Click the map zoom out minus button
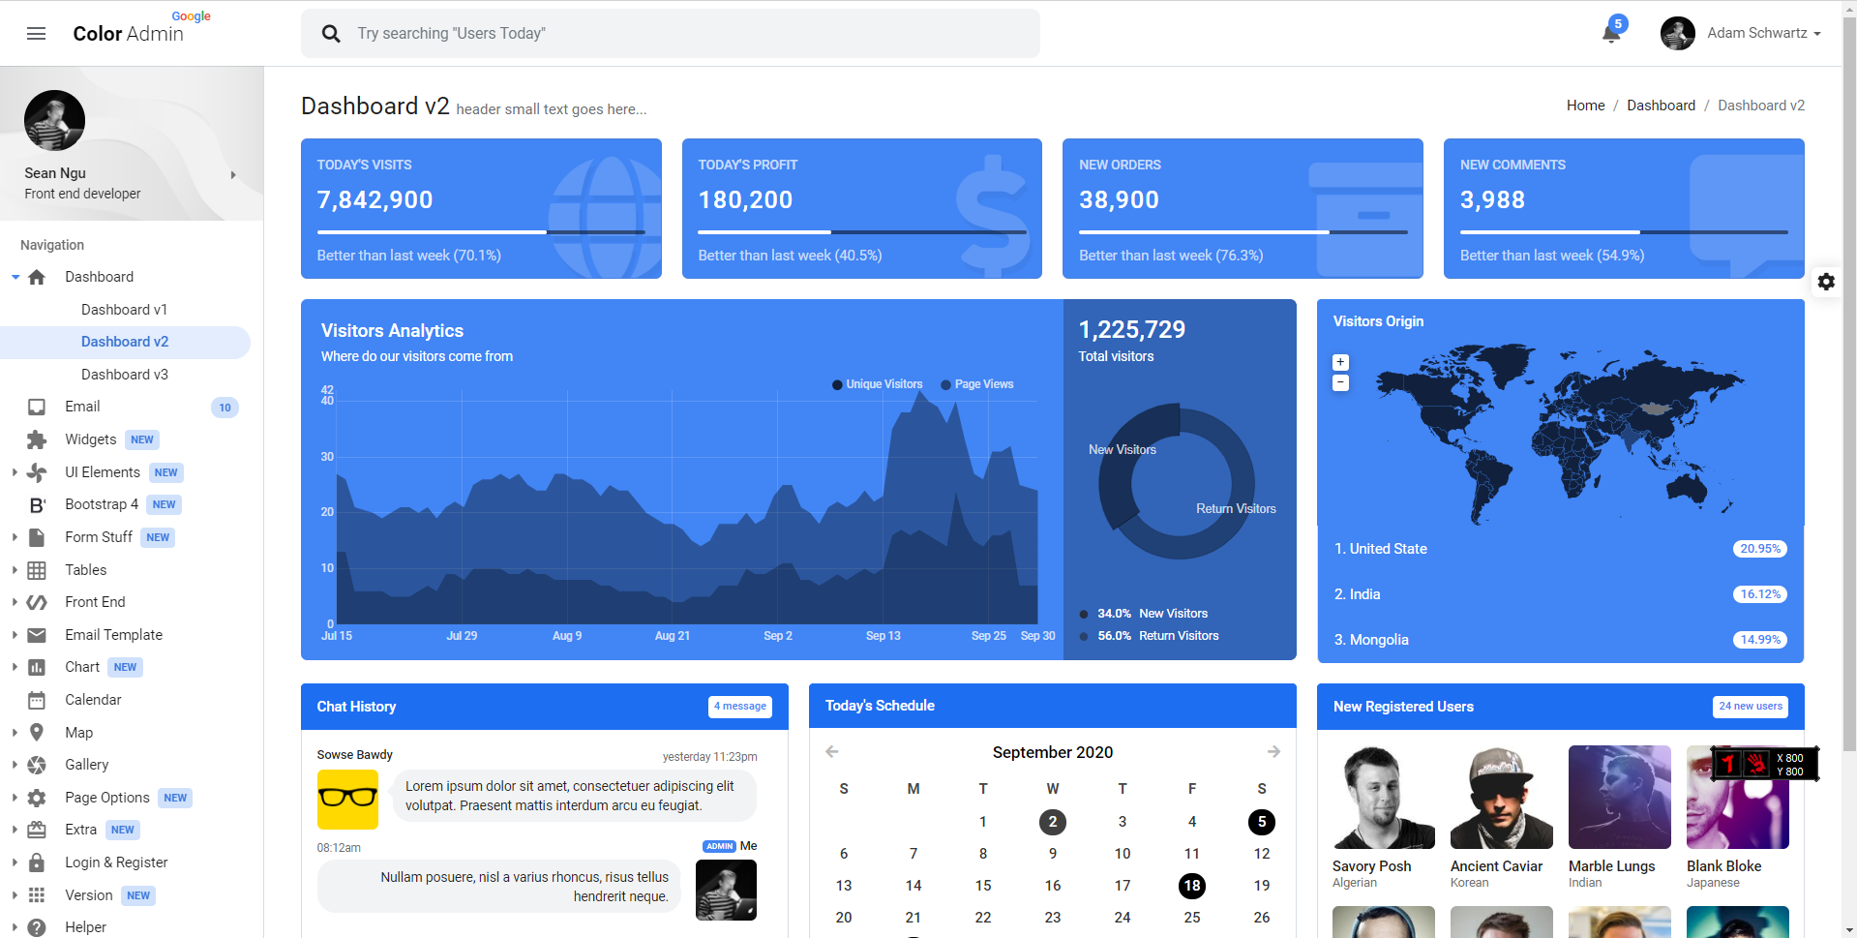1857x938 pixels. click(x=1340, y=383)
